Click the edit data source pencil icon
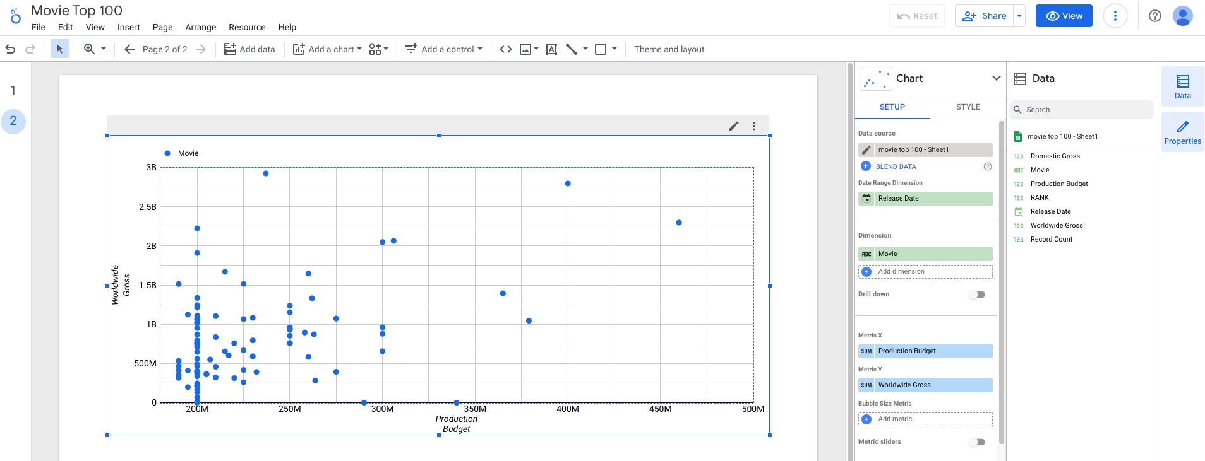This screenshot has width=1205, height=461. click(x=866, y=150)
